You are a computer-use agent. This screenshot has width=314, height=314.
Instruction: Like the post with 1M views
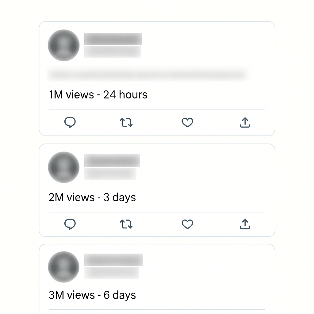click(187, 123)
